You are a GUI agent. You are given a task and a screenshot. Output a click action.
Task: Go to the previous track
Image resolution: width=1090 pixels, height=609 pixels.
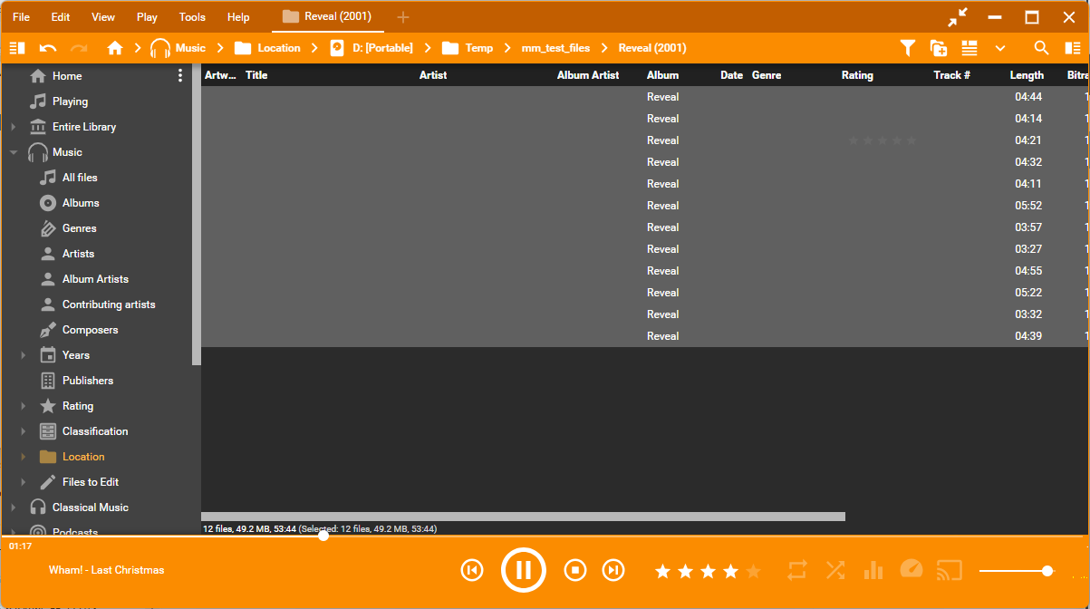[x=471, y=570]
